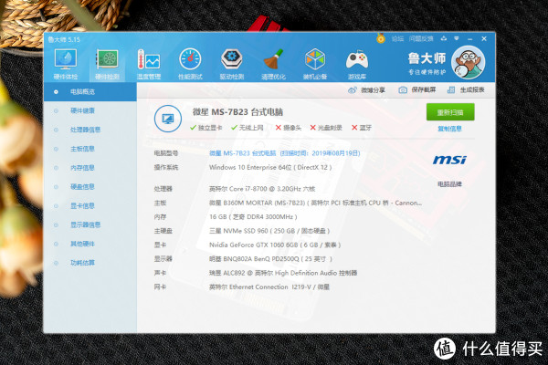548x365 pixels.
Task: Click the Windows 10 Enterprise 64位 text
Action: click(270, 167)
